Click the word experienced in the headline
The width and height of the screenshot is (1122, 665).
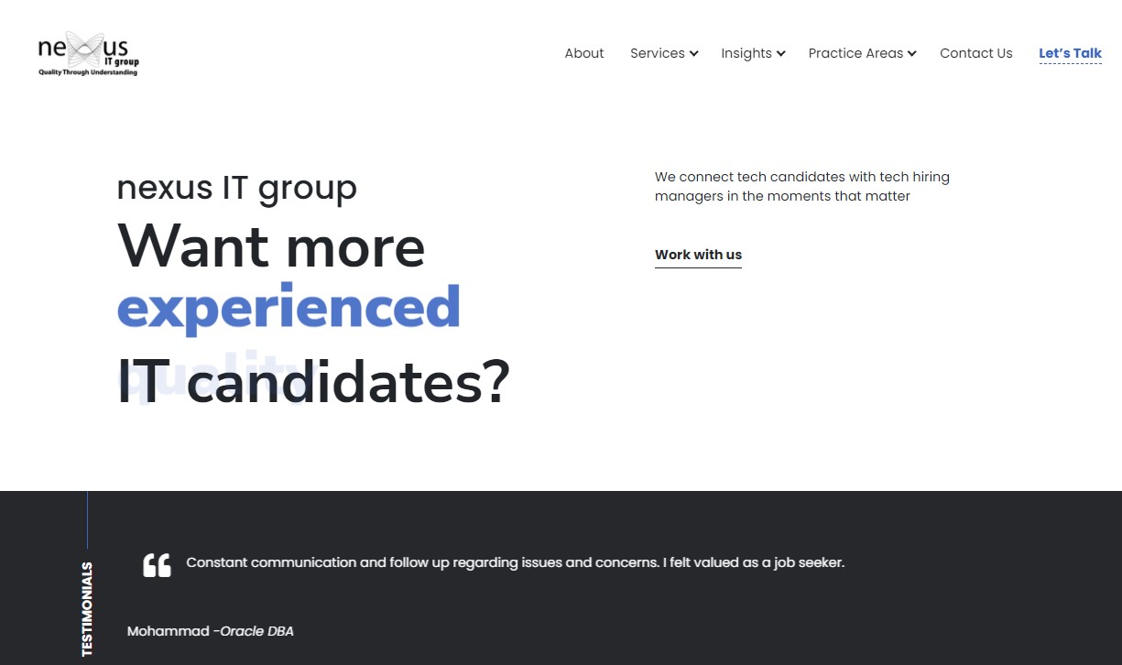(289, 307)
